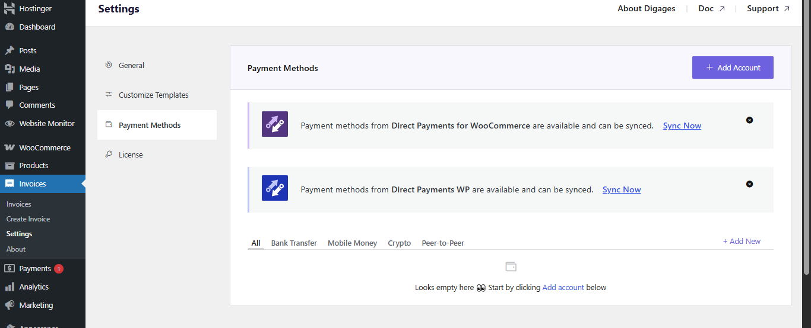Click the Pages document icon
Image resolution: width=811 pixels, height=328 pixels.
coord(9,87)
